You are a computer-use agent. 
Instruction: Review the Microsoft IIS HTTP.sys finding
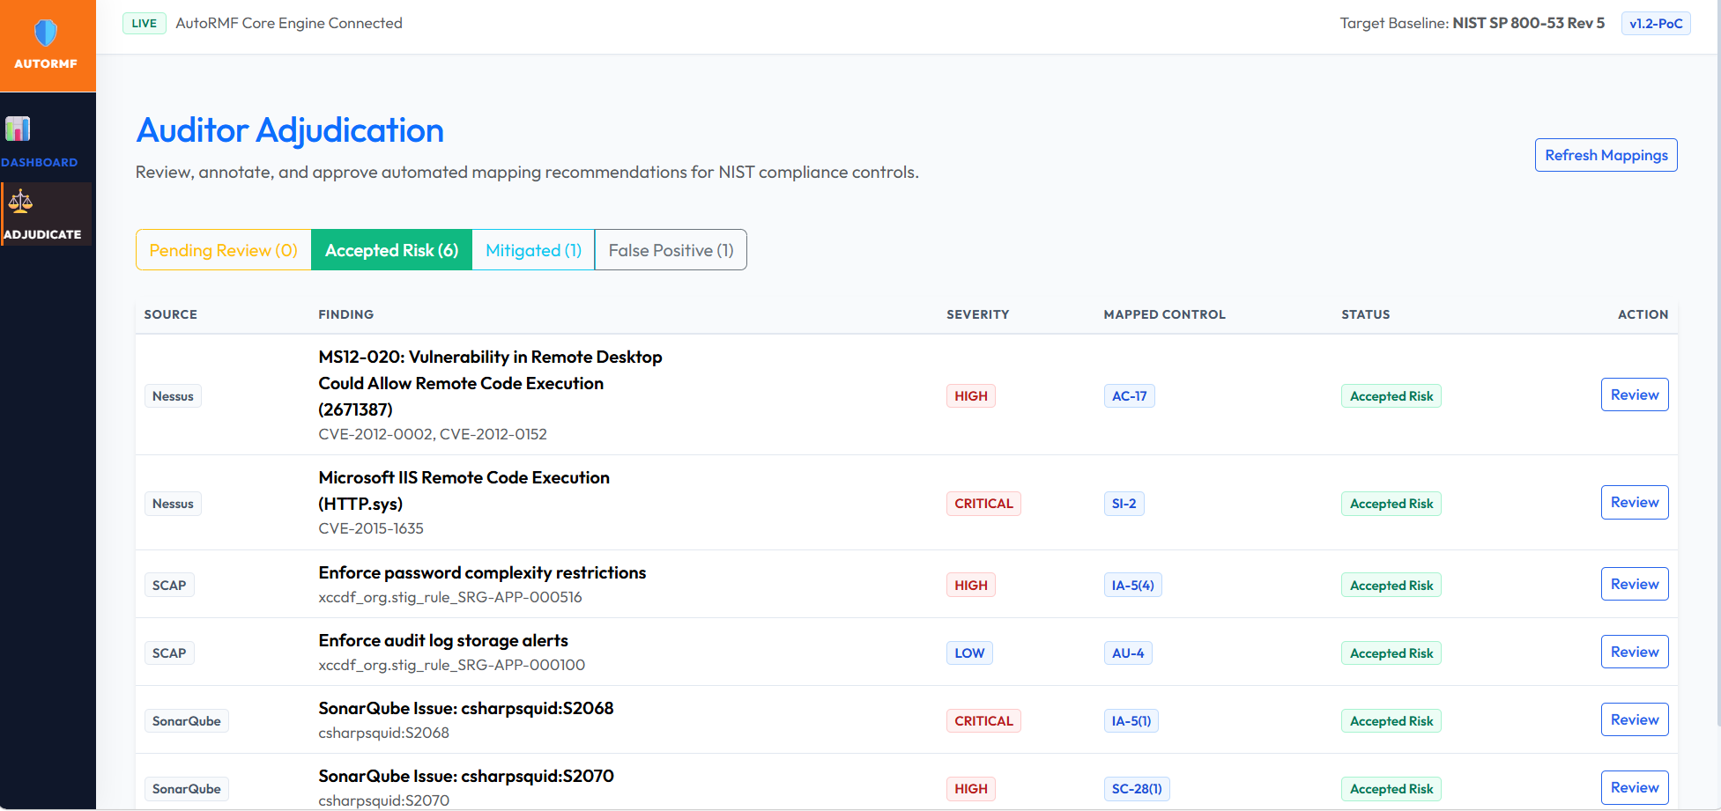[1635, 502]
